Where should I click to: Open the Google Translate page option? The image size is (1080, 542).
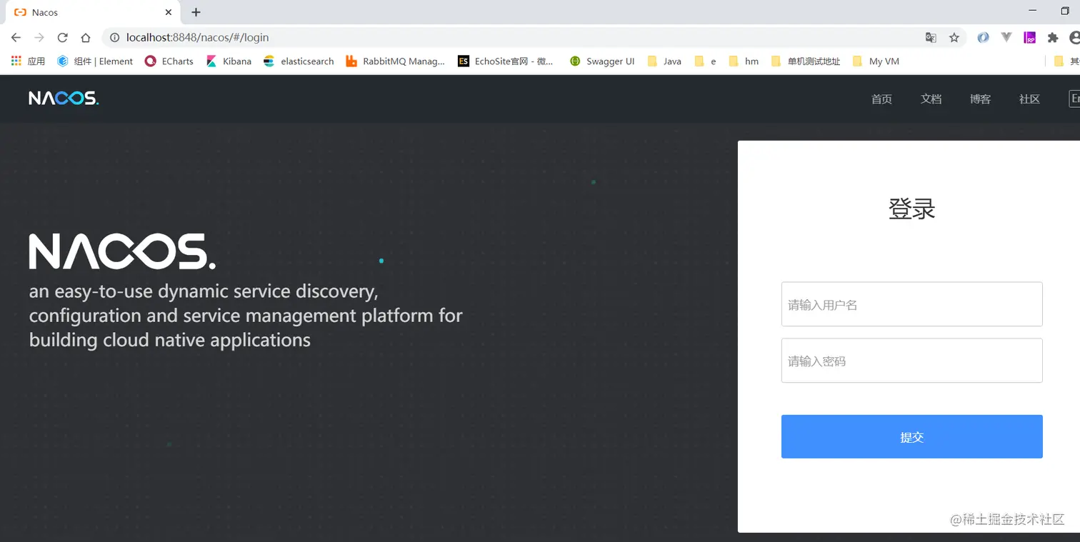click(x=931, y=38)
